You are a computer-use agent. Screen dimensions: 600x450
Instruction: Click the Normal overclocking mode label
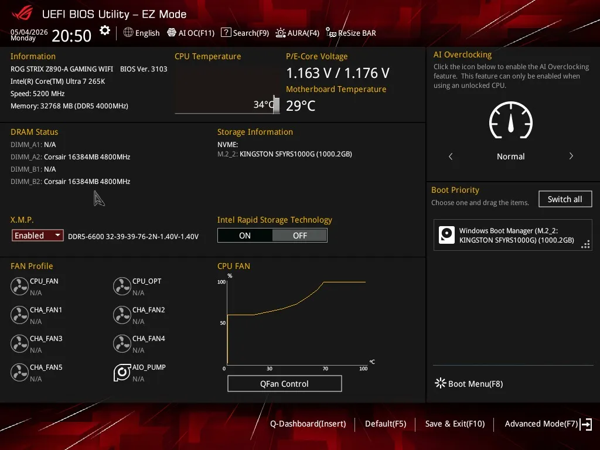(511, 156)
